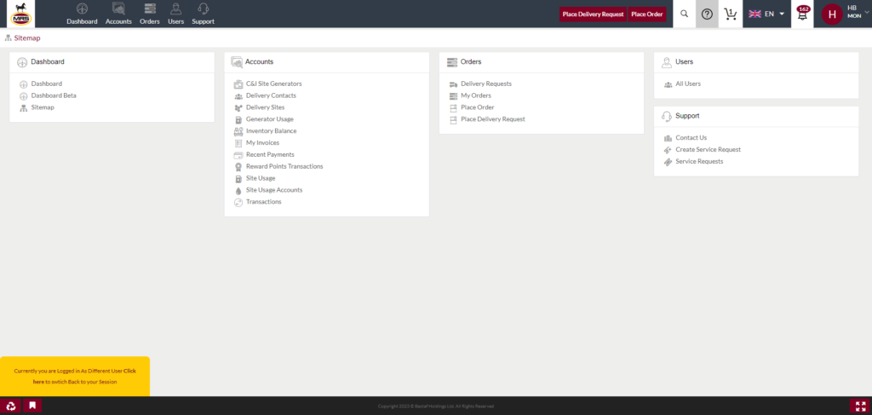Open the shopping cart icon
The width and height of the screenshot is (872, 415).
click(x=730, y=14)
